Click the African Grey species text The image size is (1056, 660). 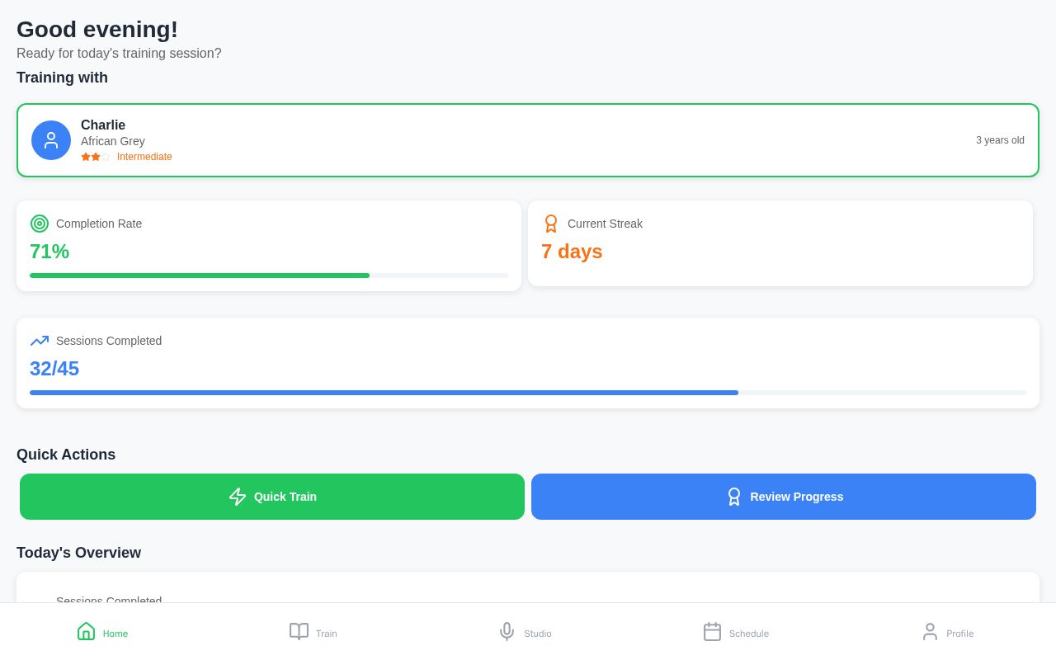tap(113, 141)
